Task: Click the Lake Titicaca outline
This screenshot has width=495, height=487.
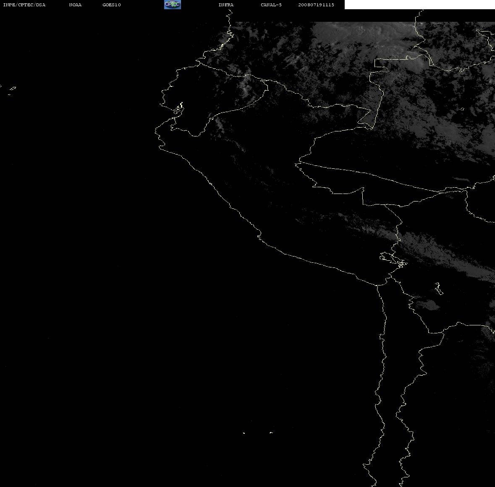Action: [393, 260]
